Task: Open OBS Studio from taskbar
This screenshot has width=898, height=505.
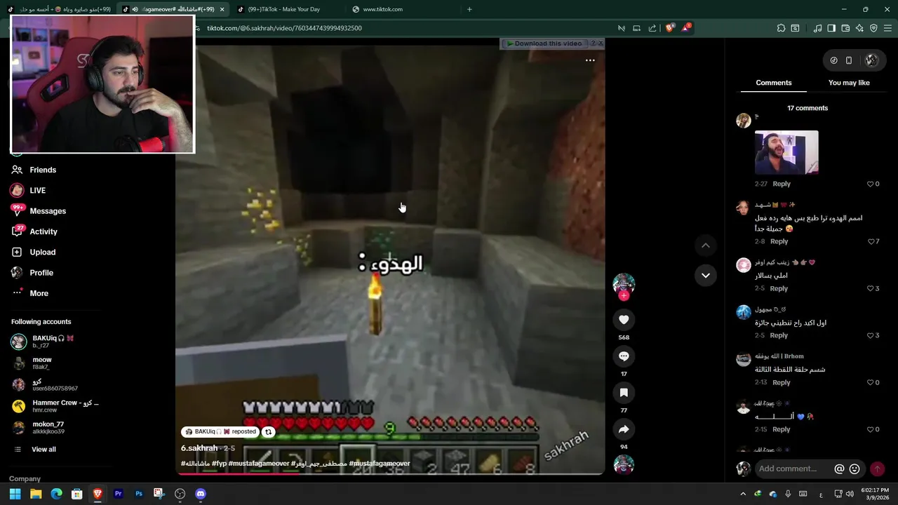Action: click(x=180, y=494)
